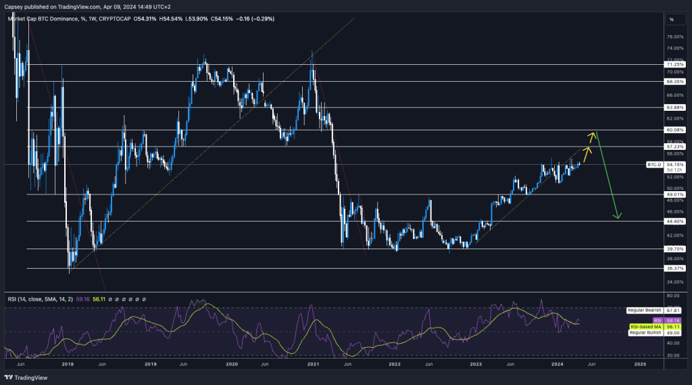
Task: Click the lower yellow arrow near 57.23%
Action: [x=586, y=150]
